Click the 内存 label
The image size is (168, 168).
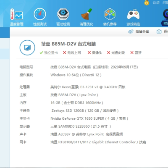click(23, 103)
